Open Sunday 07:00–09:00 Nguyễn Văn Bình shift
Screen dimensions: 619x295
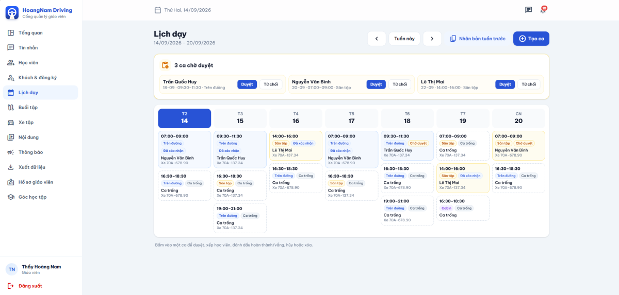pyautogui.click(x=518, y=146)
